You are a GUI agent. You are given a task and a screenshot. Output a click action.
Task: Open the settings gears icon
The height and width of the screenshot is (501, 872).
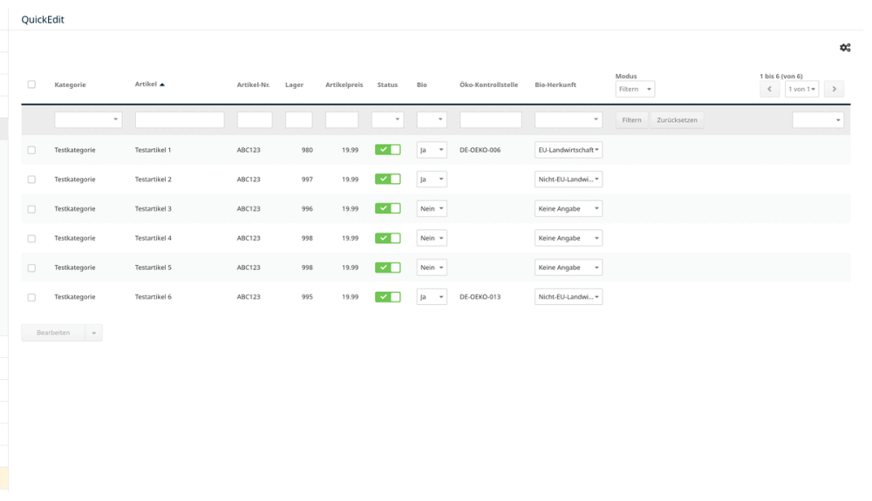pyautogui.click(x=845, y=48)
